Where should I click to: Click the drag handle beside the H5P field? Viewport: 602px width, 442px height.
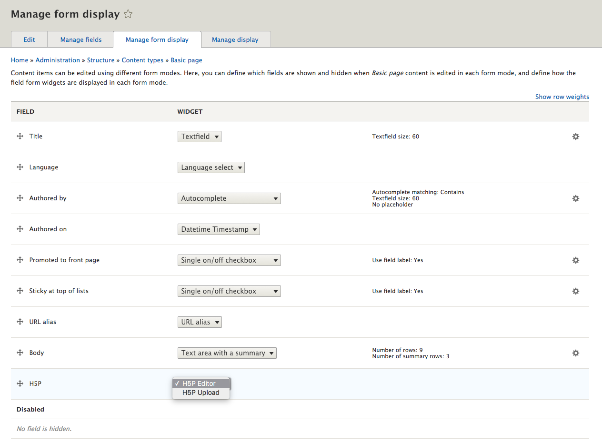(20, 383)
